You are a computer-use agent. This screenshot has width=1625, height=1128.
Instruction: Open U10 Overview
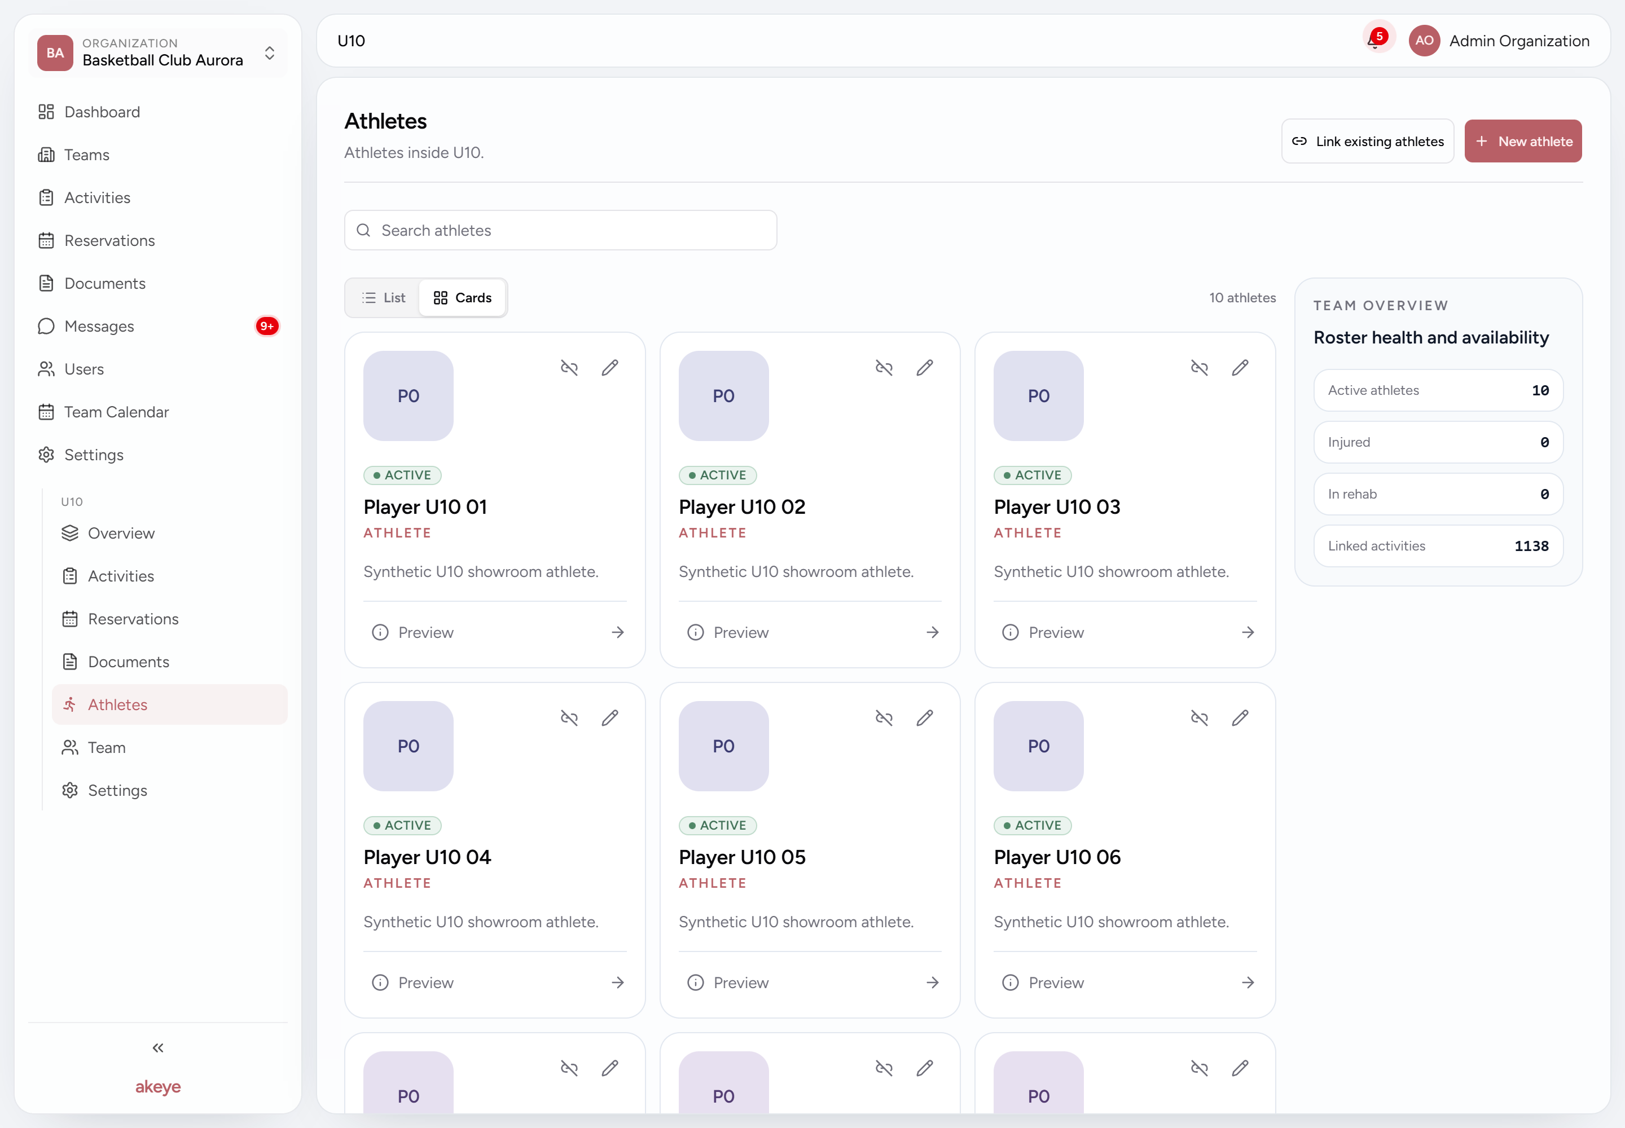click(170, 533)
